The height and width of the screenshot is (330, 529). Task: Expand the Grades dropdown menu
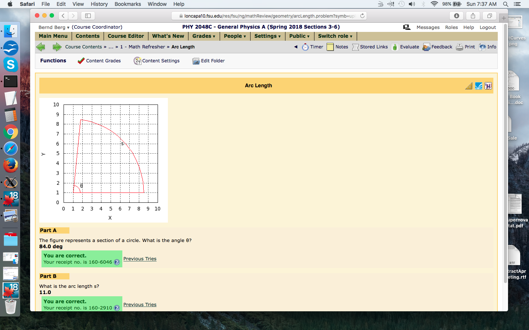click(x=204, y=36)
